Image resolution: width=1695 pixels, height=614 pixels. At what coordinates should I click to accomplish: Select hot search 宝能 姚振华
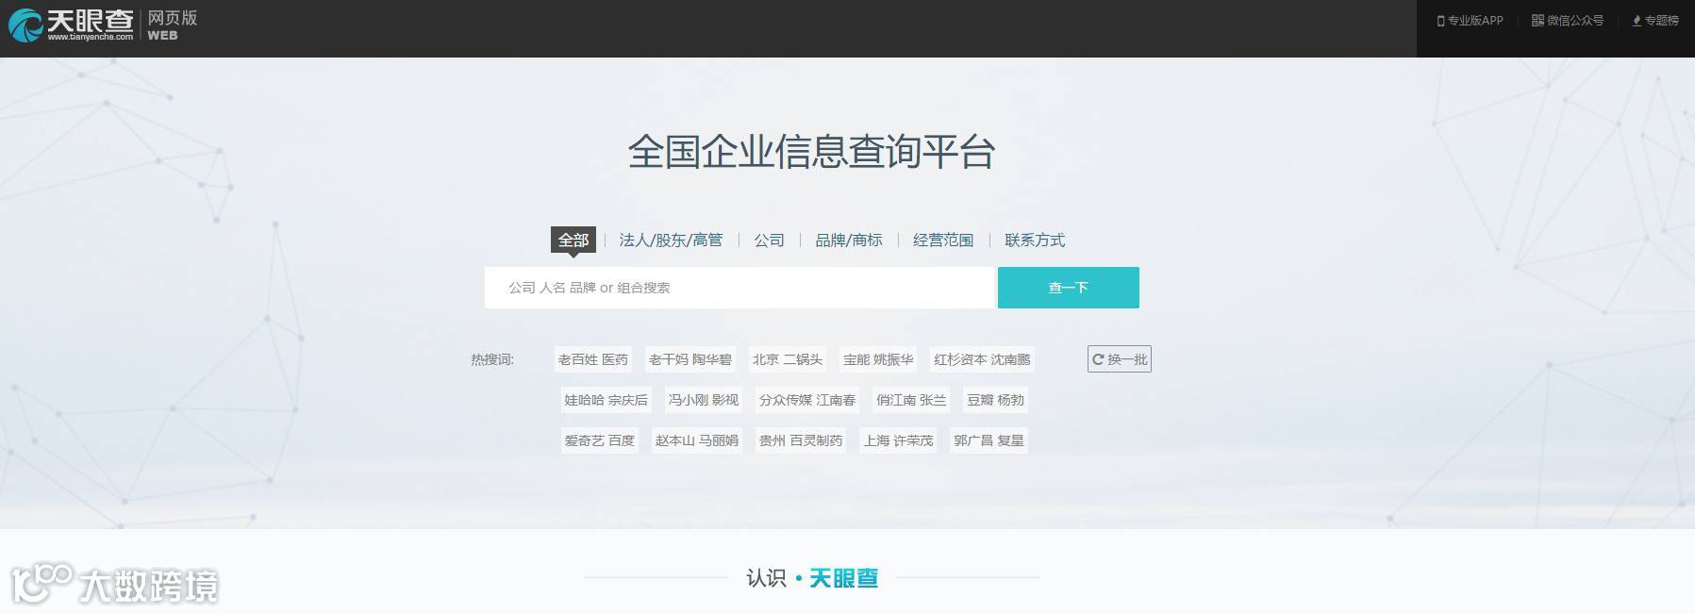pos(878,359)
